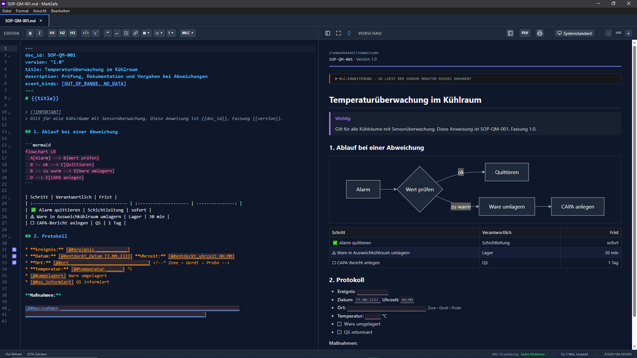Click the Datum TT.MM.JJJJ field
637x358 pixels.
[x=367, y=300]
